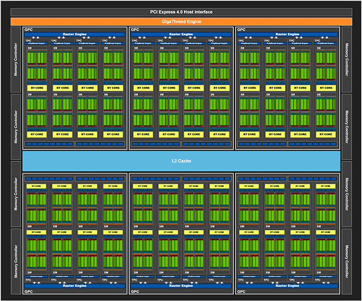Viewport: 362px width, 301px height.
Task: Select the topmost right Memory Controller block
Action: pyautogui.click(x=346, y=59)
